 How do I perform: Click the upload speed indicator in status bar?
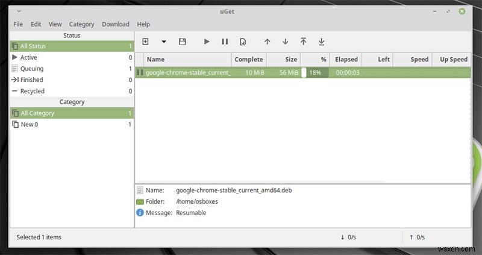pos(417,237)
